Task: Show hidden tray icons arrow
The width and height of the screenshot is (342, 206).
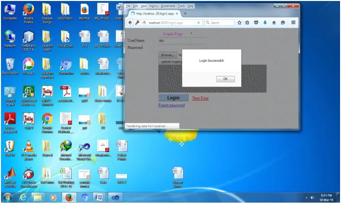Action: coord(306,198)
